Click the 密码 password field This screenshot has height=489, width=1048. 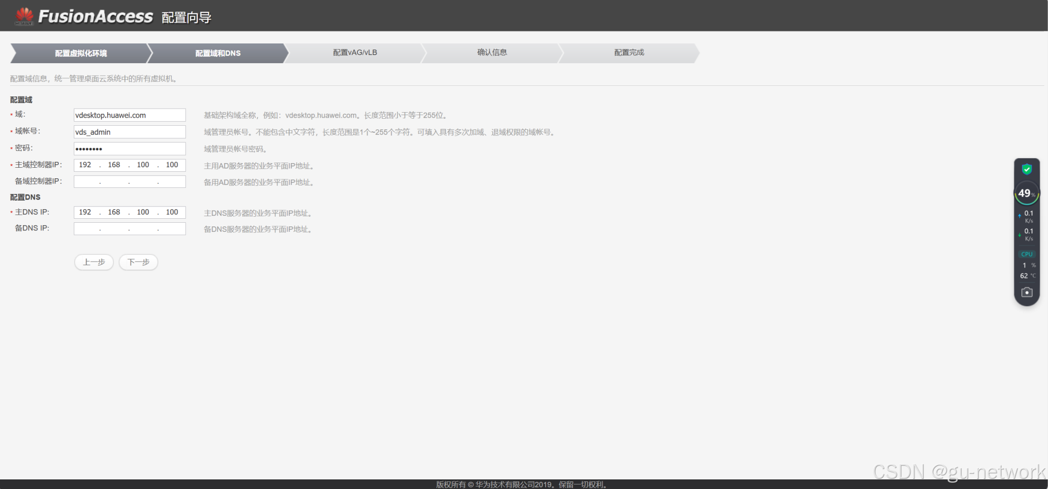point(130,149)
